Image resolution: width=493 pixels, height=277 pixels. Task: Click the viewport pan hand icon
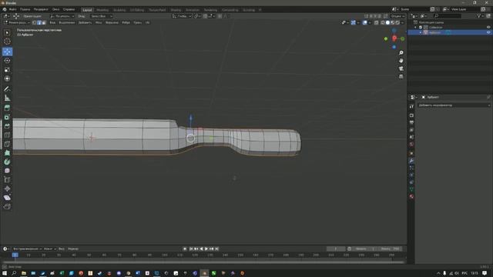401,61
